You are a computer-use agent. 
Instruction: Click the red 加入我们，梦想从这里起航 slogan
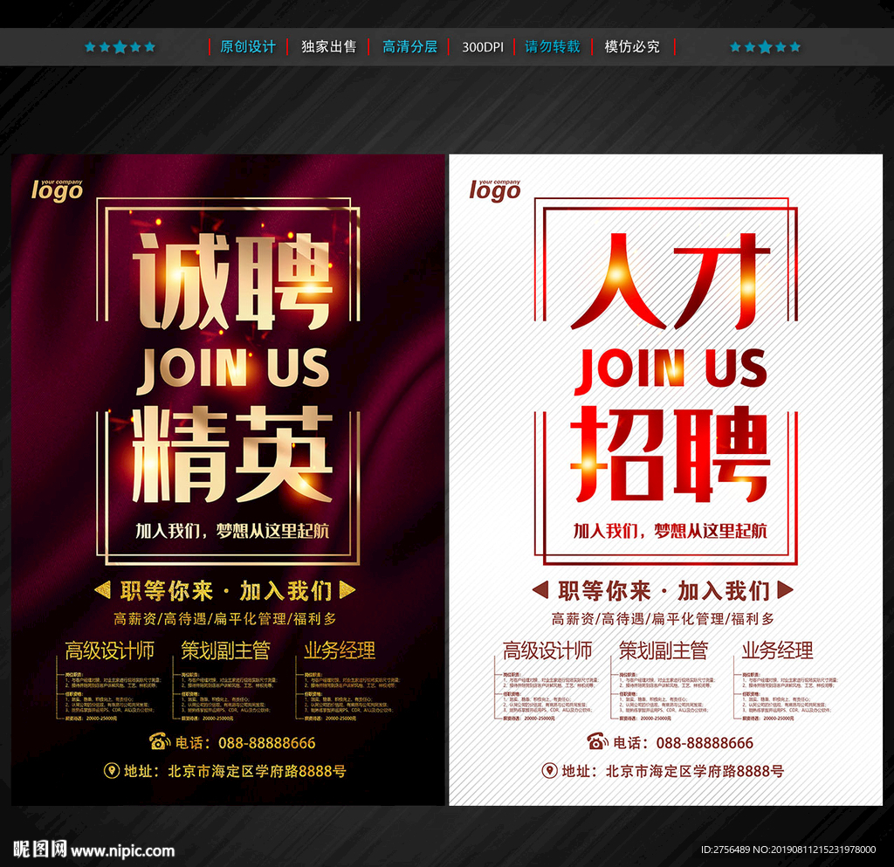coord(670,531)
